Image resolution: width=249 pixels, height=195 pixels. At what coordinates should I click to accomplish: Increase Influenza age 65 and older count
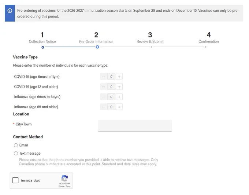point(119,107)
